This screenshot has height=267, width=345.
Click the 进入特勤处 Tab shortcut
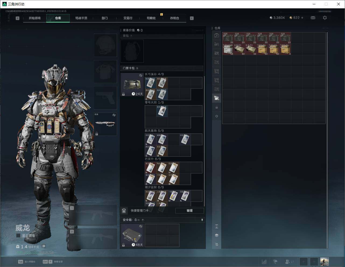click(x=27, y=262)
